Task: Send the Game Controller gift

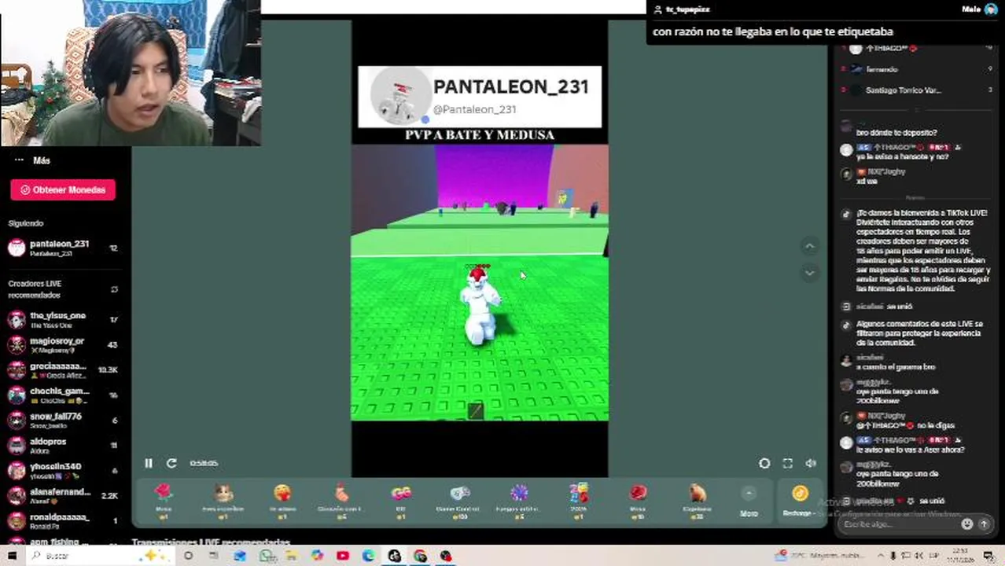Action: [459, 501]
